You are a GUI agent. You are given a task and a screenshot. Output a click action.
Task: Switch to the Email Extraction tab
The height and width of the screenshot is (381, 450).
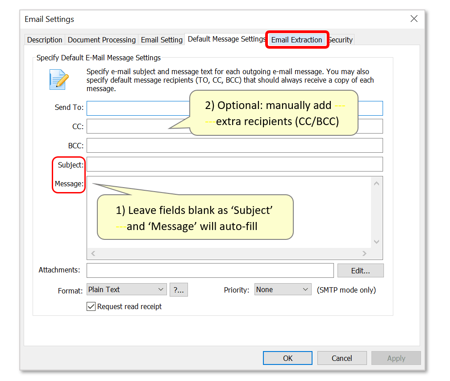[297, 40]
